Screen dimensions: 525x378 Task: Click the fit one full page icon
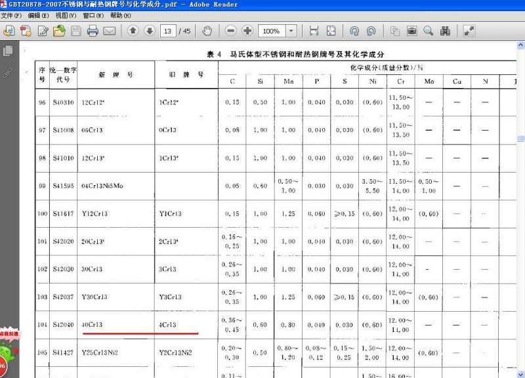331,31
